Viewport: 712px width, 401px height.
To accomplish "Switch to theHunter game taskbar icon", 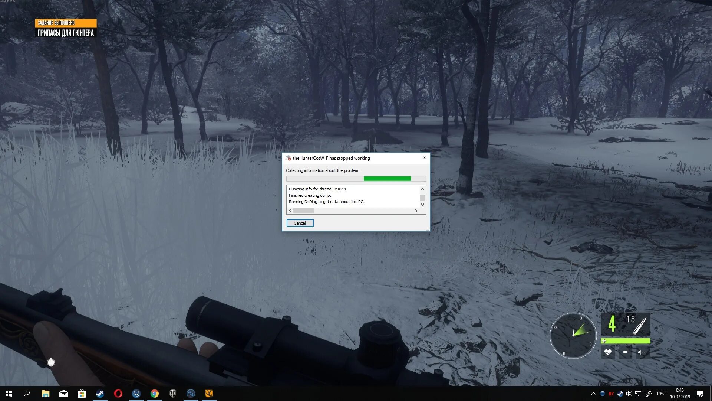I will pos(209,394).
